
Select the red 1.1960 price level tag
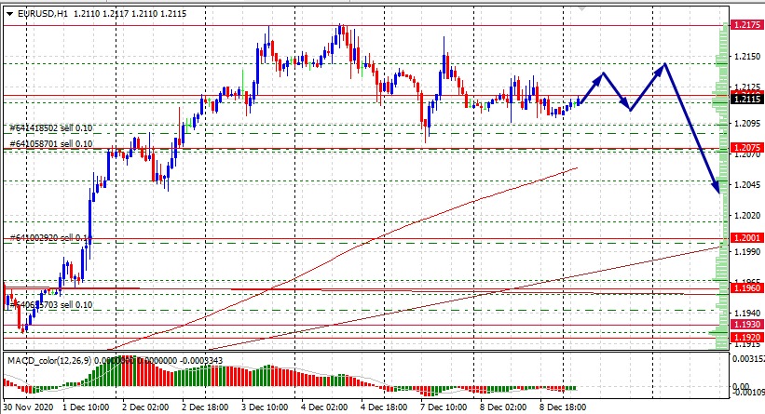pos(745,288)
